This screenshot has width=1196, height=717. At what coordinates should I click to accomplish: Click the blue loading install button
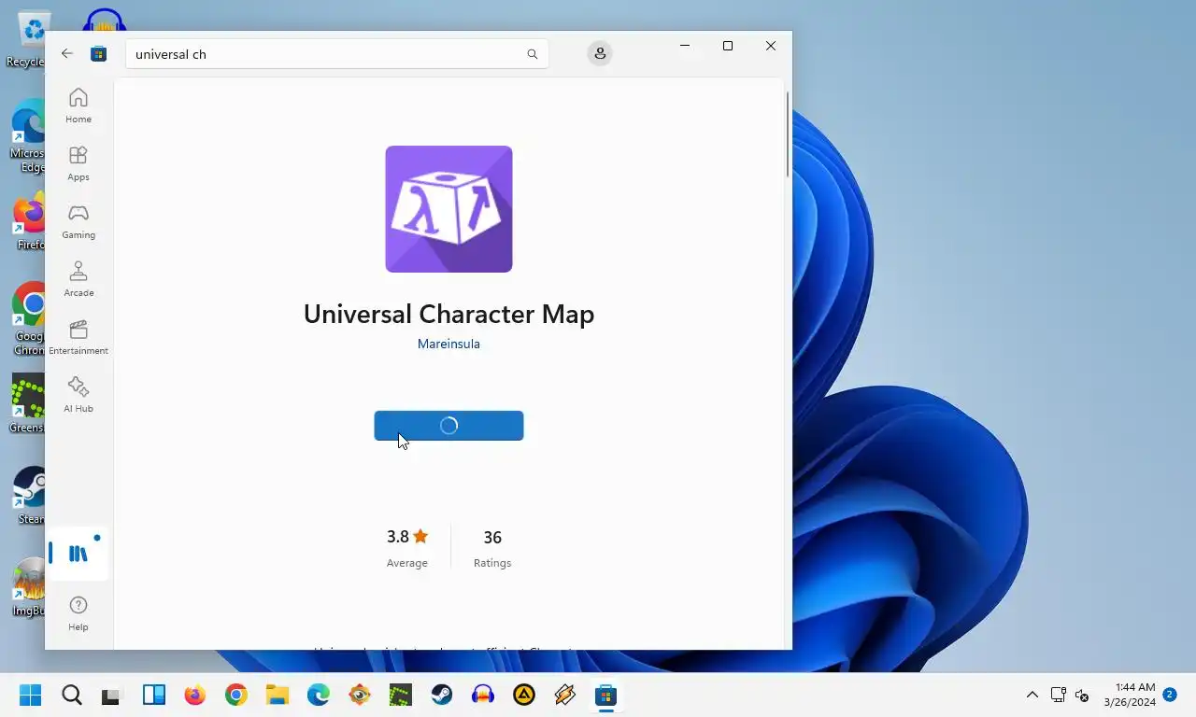[448, 426]
